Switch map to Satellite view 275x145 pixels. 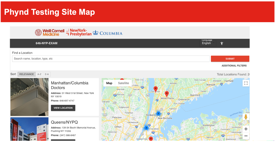(x=124, y=83)
